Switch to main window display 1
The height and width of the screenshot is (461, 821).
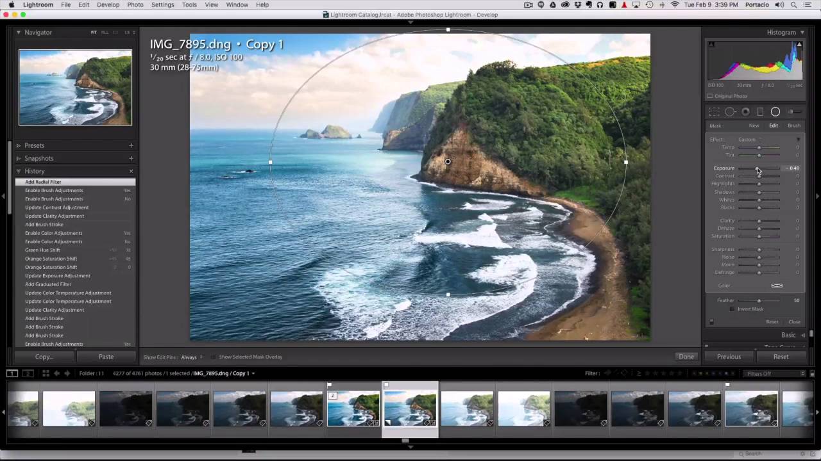[12, 373]
